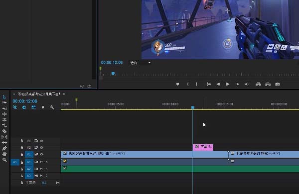Screen dimensions: 299x194
Task: Toggle V1 track targeting
Action: [x=29, y=154]
